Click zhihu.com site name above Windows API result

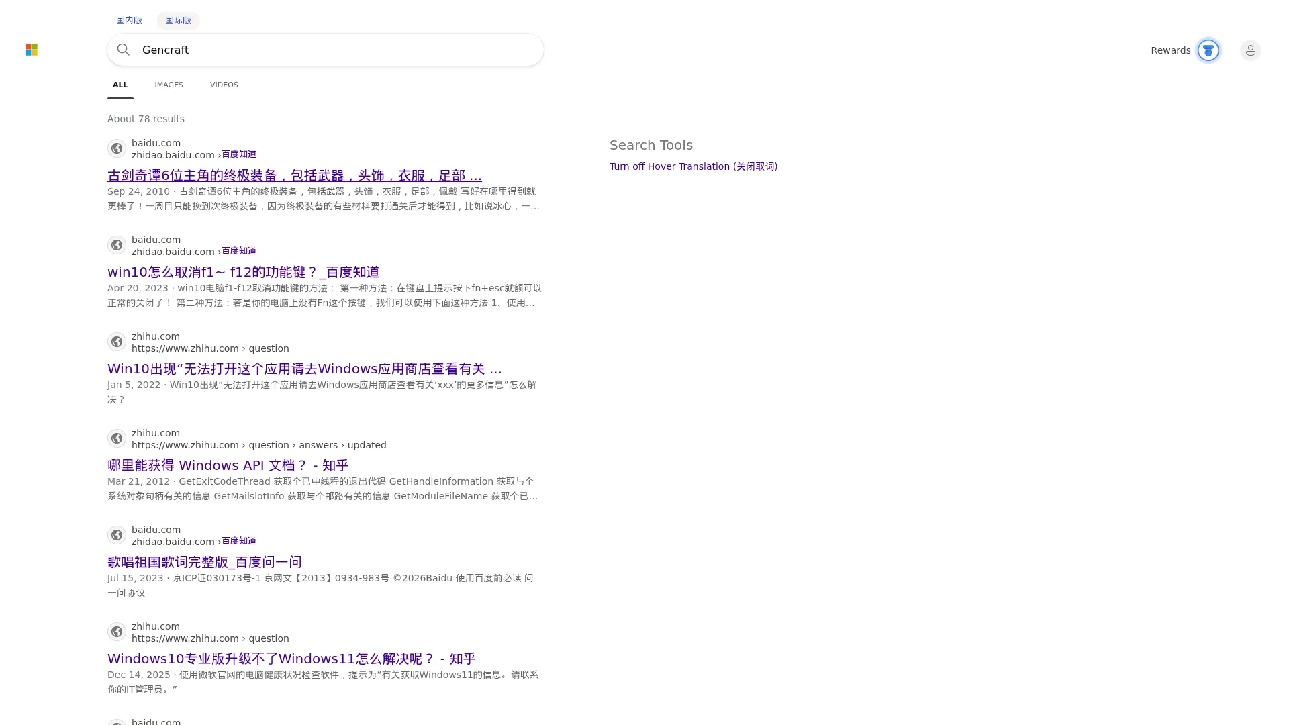(156, 433)
